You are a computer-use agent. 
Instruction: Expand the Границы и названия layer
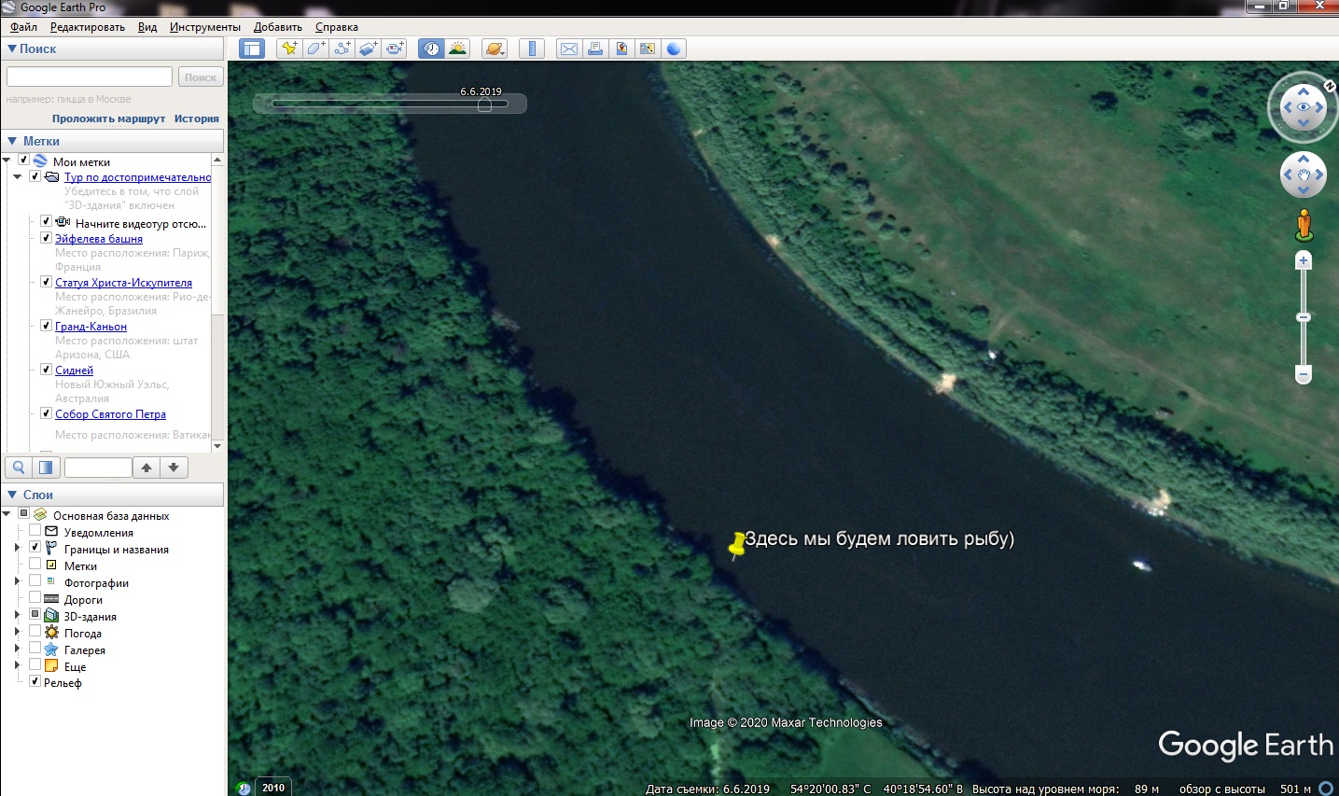tap(18, 548)
